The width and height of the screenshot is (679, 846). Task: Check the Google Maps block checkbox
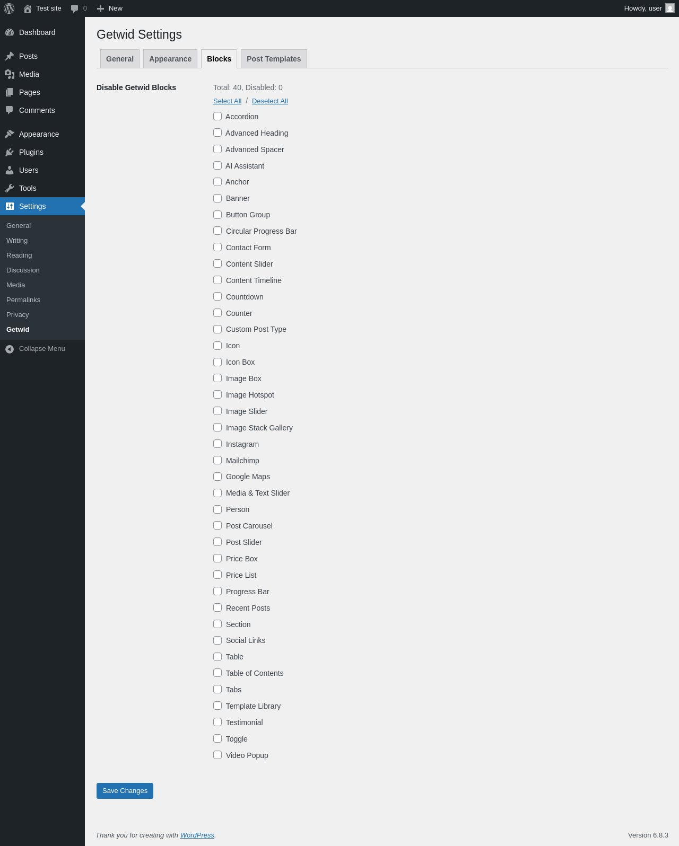pos(217,477)
